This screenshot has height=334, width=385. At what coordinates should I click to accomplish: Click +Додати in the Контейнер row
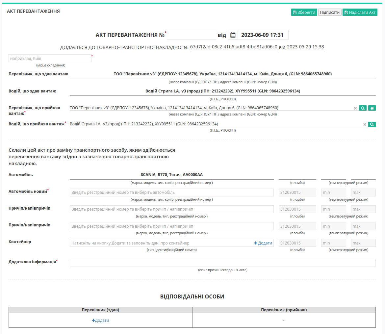[x=263, y=243]
